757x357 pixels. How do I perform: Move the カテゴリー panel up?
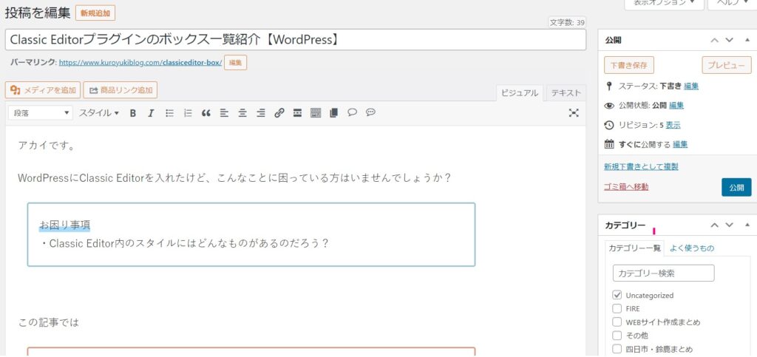[715, 225]
